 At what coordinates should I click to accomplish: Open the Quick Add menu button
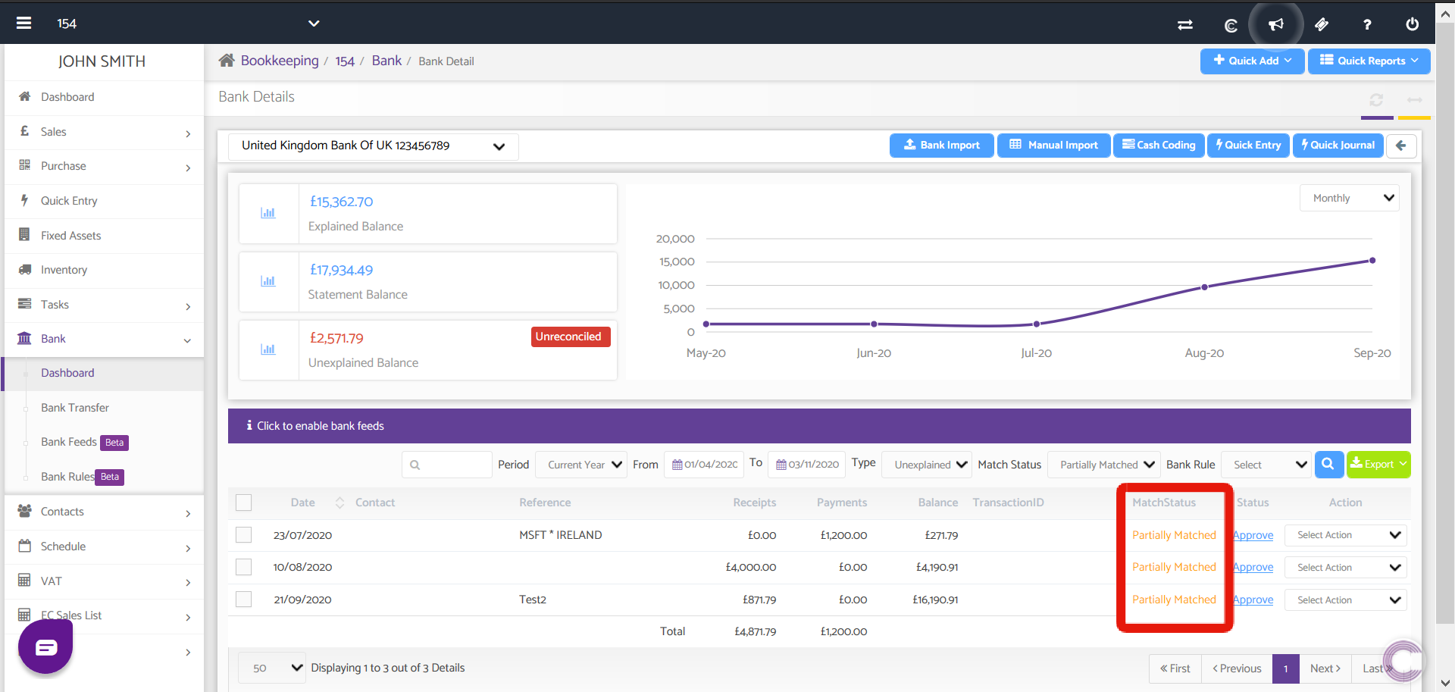pos(1252,61)
